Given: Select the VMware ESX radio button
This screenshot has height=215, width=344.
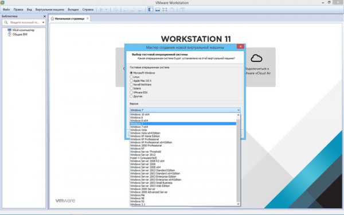Looking at the screenshot, I should [x=131, y=92].
